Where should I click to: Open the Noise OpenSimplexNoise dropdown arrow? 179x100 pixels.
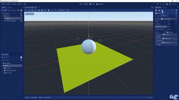click(x=176, y=32)
